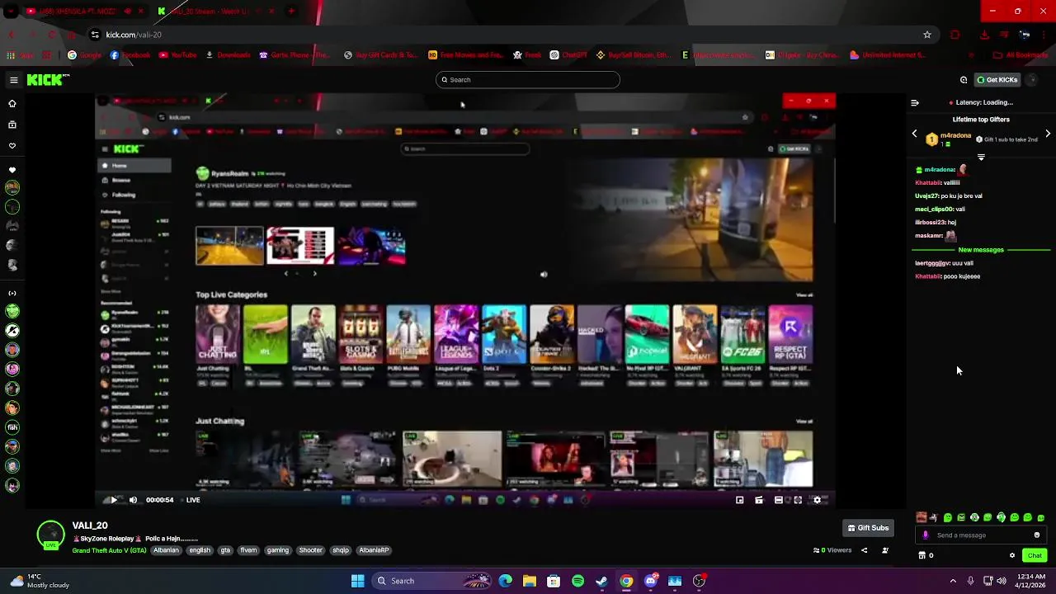Click the Get KICKs button

(997, 80)
